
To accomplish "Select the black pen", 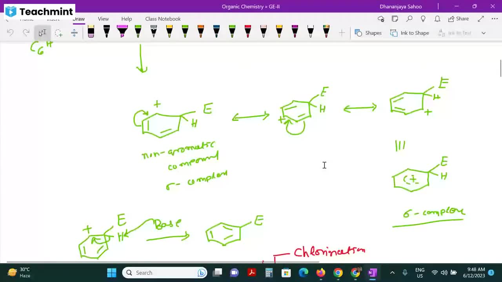I will (x=107, y=32).
